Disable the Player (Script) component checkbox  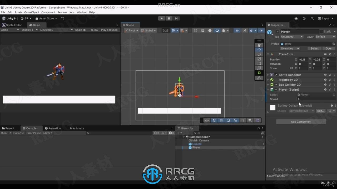click(x=276, y=90)
